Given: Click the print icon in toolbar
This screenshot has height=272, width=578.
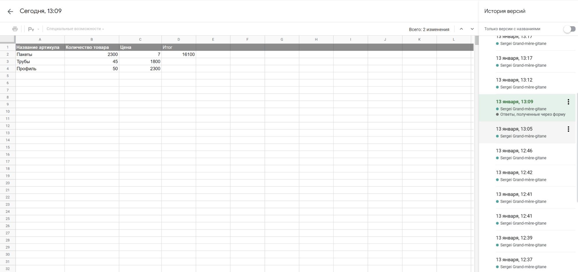Looking at the screenshot, I should (15, 29).
